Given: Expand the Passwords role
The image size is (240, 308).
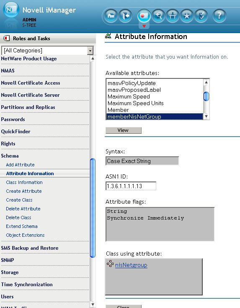Looking at the screenshot, I should point(13,119).
